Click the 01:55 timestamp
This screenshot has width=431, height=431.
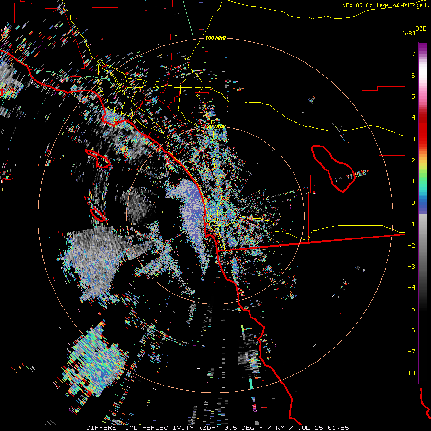(338, 428)
